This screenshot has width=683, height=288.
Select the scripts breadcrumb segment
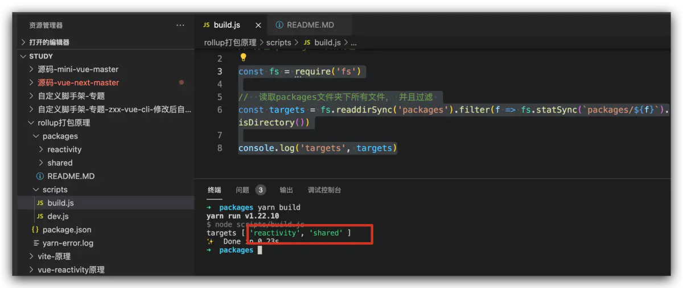point(278,43)
